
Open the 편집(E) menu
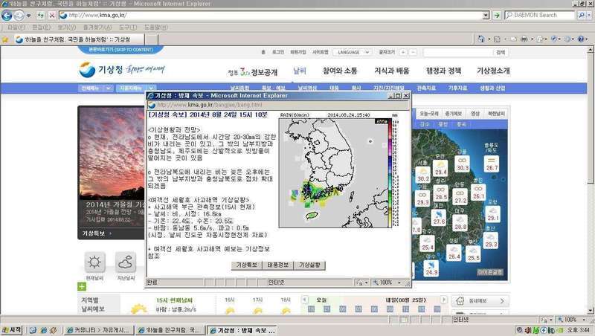[41, 28]
